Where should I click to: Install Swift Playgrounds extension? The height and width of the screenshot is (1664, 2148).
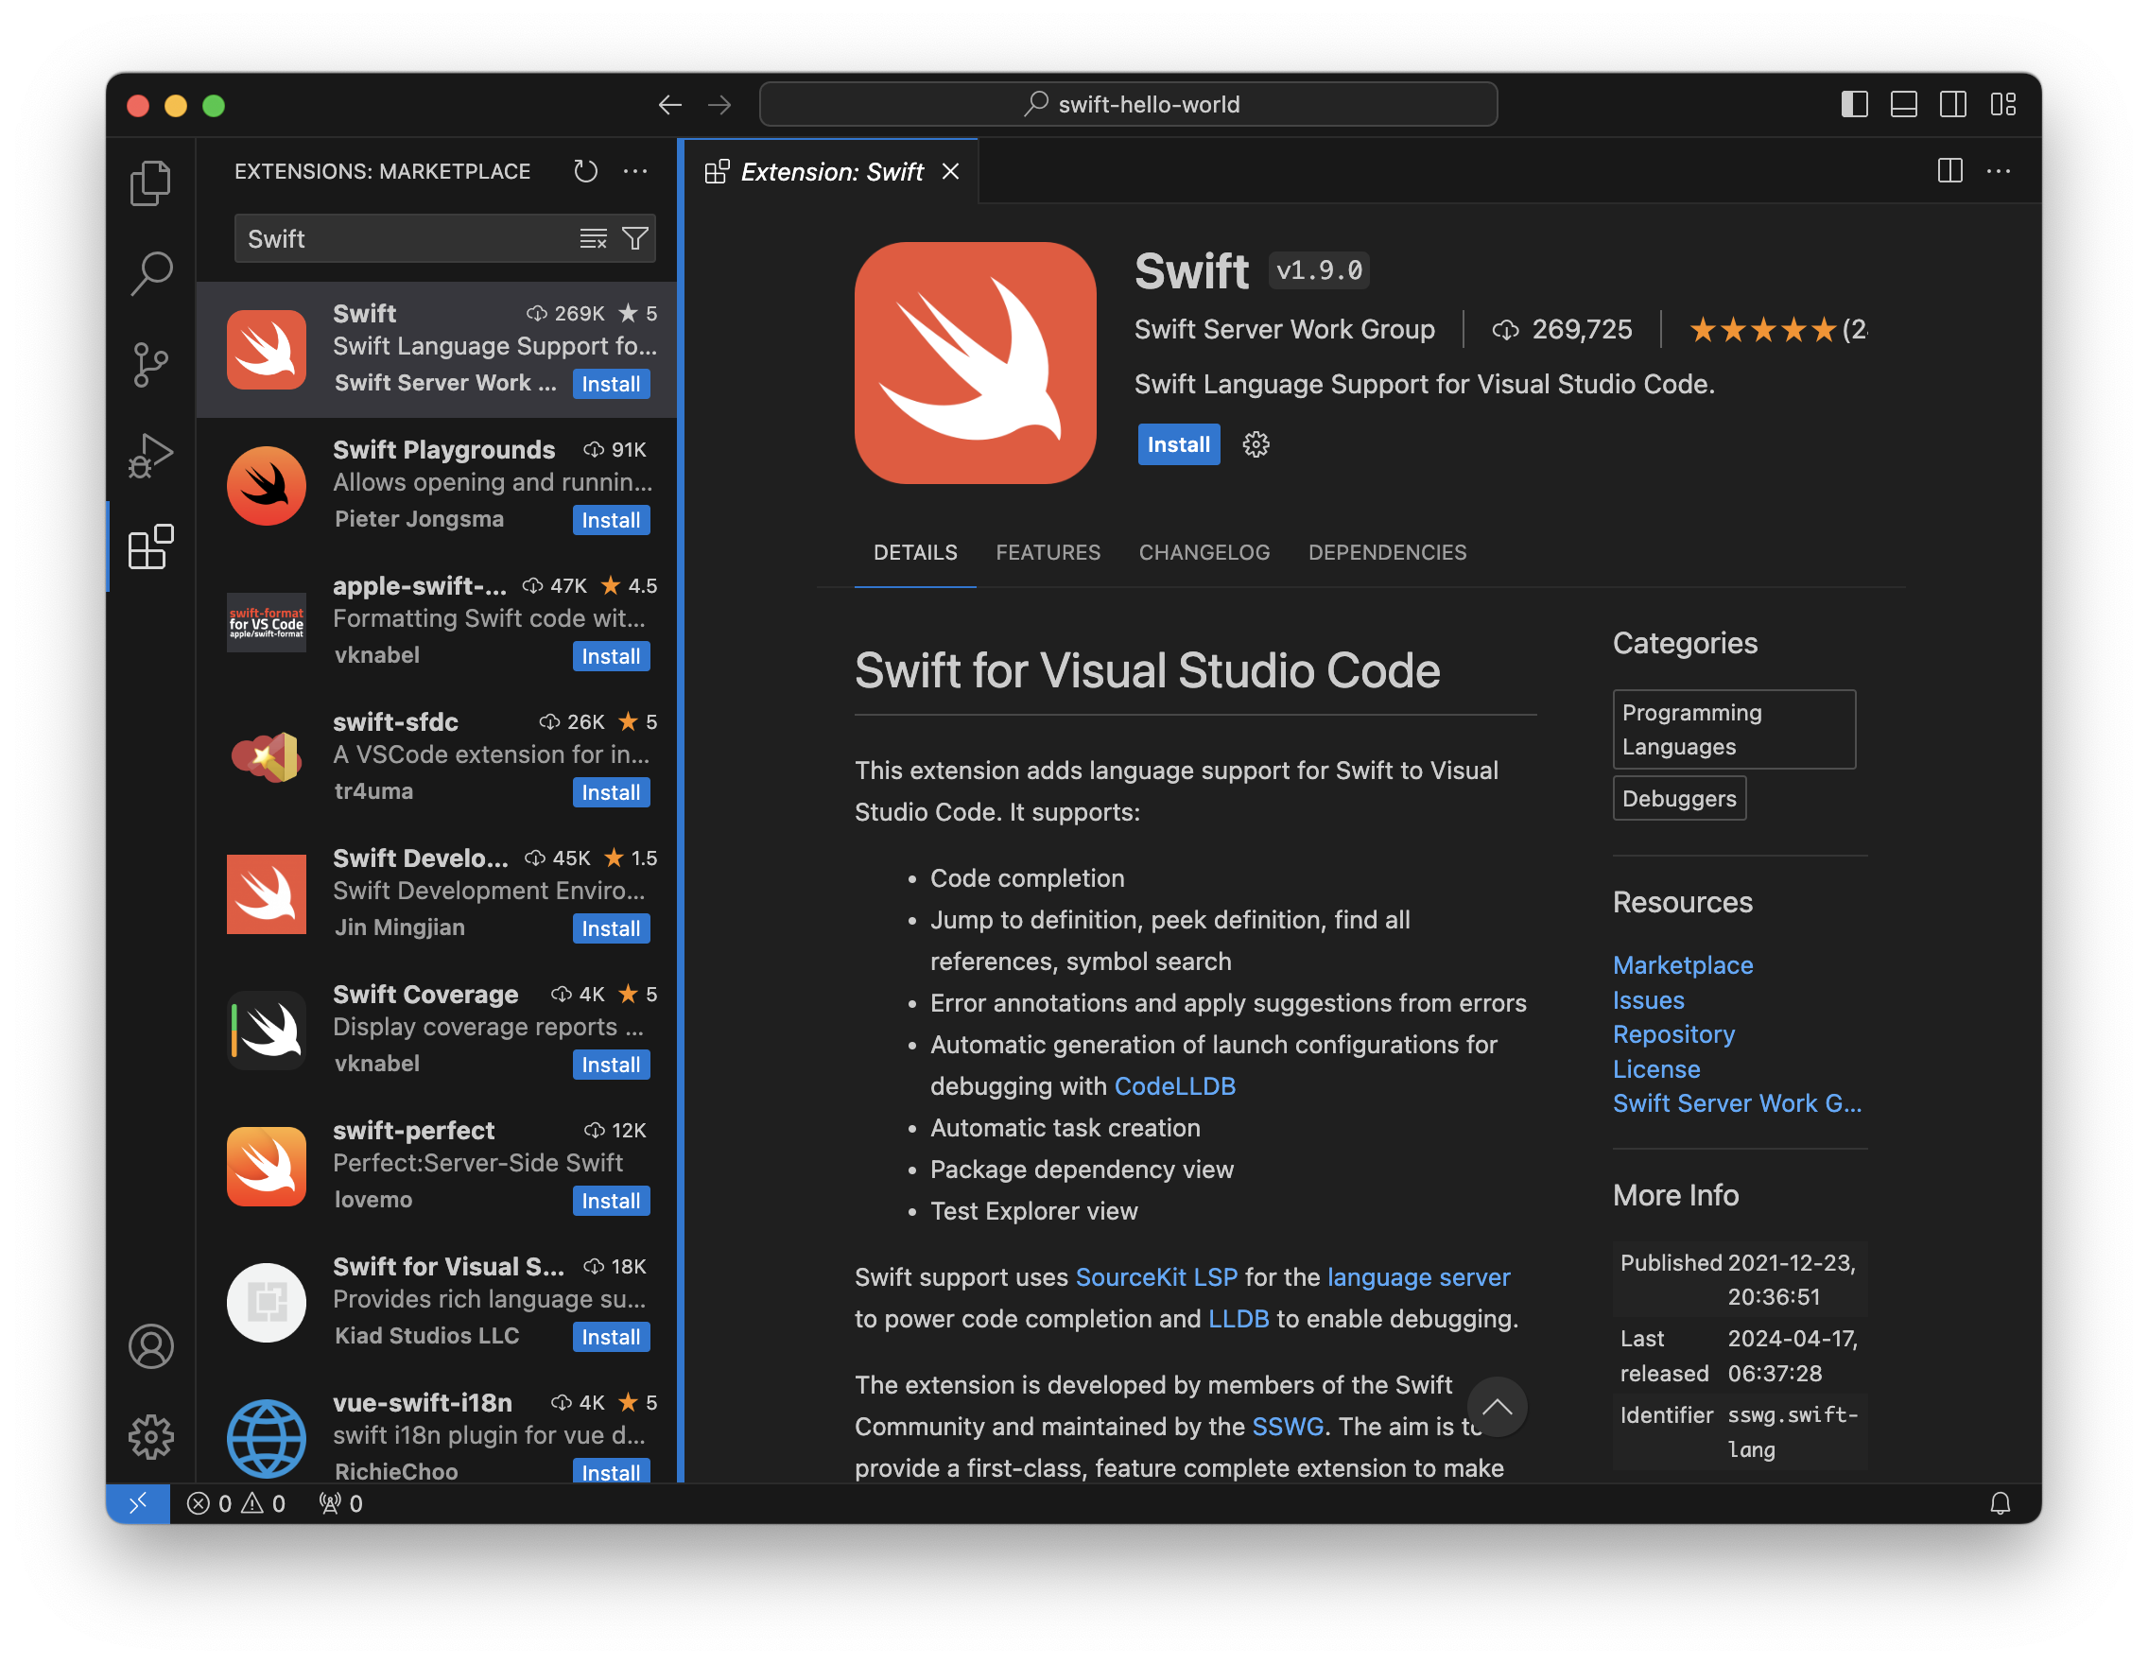pyautogui.click(x=611, y=520)
